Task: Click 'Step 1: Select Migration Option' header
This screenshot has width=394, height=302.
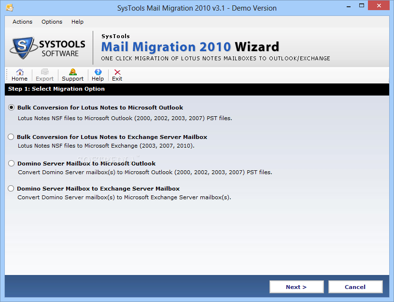Action: [x=56, y=89]
